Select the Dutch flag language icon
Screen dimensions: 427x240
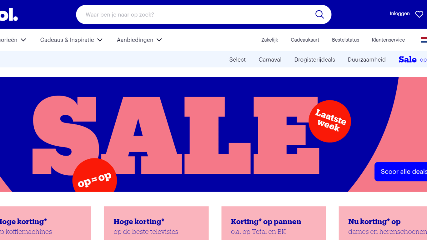pyautogui.click(x=424, y=40)
